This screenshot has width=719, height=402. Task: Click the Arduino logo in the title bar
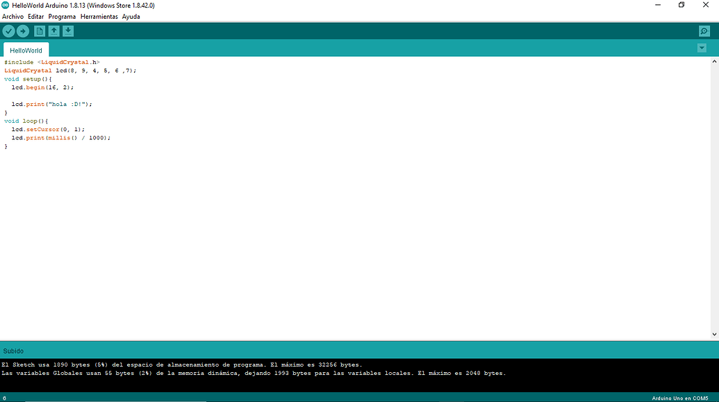(x=6, y=5)
